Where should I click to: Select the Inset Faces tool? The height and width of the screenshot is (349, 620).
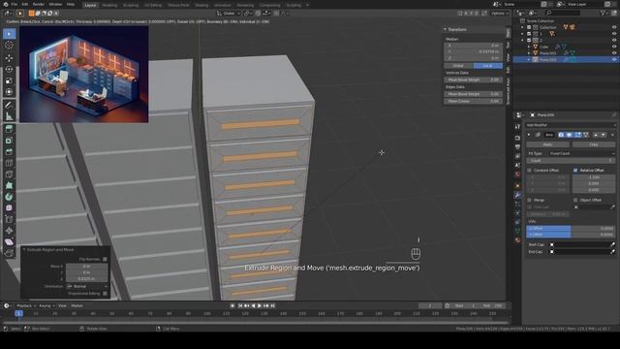[x=9, y=141]
